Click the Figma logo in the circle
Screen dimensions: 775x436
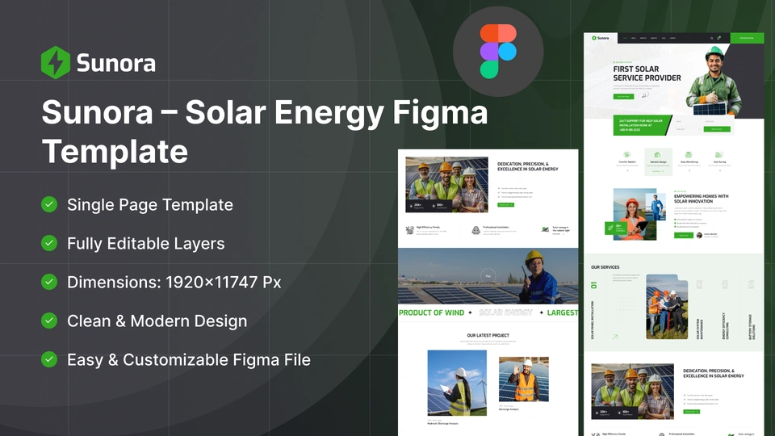(x=498, y=52)
